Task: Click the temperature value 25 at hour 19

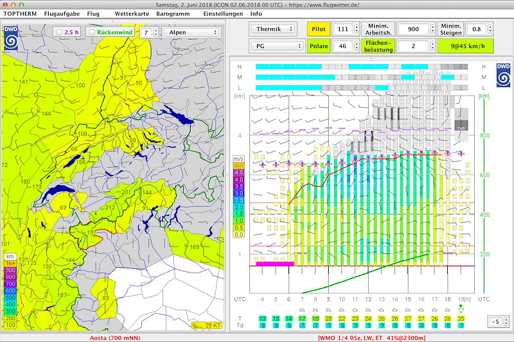Action: (x=461, y=318)
